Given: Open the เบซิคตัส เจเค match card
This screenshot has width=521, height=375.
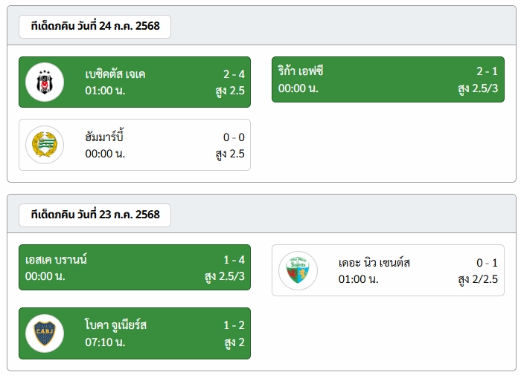Looking at the screenshot, I should [x=135, y=82].
